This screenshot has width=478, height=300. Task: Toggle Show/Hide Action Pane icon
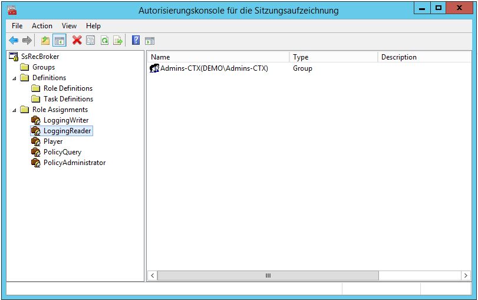pyautogui.click(x=150, y=41)
